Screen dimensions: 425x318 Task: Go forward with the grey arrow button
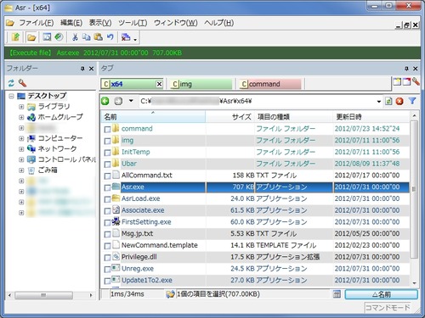118,101
